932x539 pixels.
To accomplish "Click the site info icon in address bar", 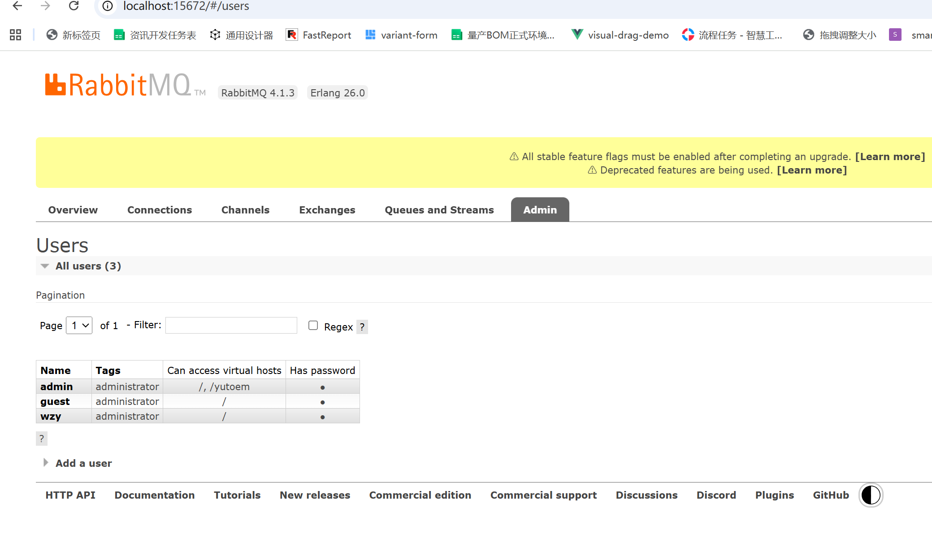I will [108, 6].
